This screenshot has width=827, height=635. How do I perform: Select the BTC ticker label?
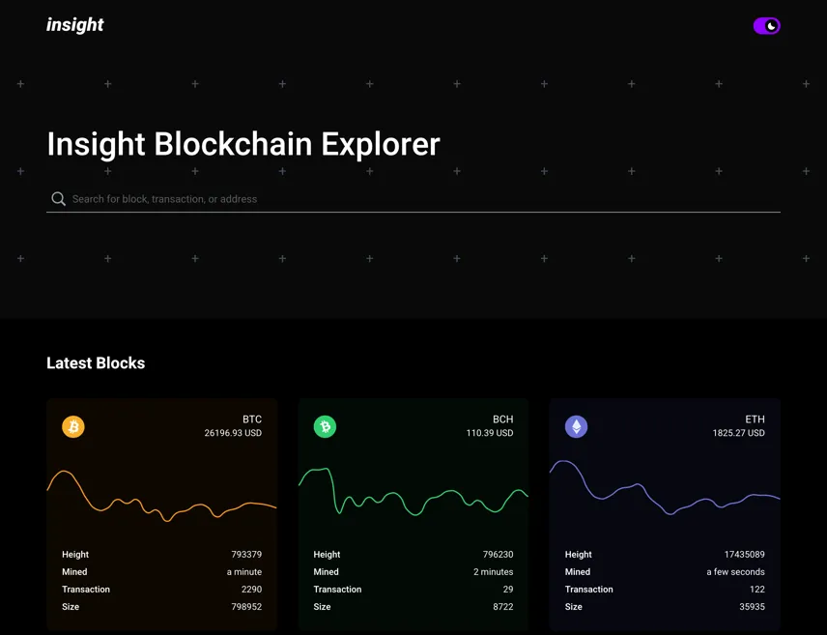252,419
